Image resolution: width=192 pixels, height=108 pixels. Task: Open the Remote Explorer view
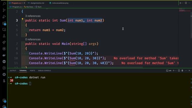pyautogui.click(x=4, y=29)
